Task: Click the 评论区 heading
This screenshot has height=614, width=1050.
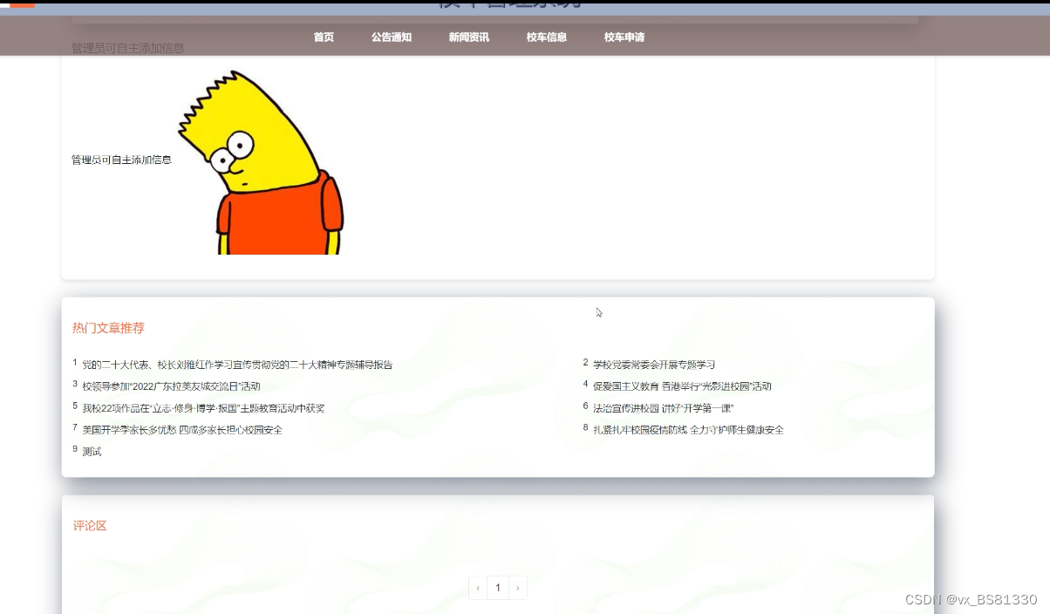Action: click(90, 526)
